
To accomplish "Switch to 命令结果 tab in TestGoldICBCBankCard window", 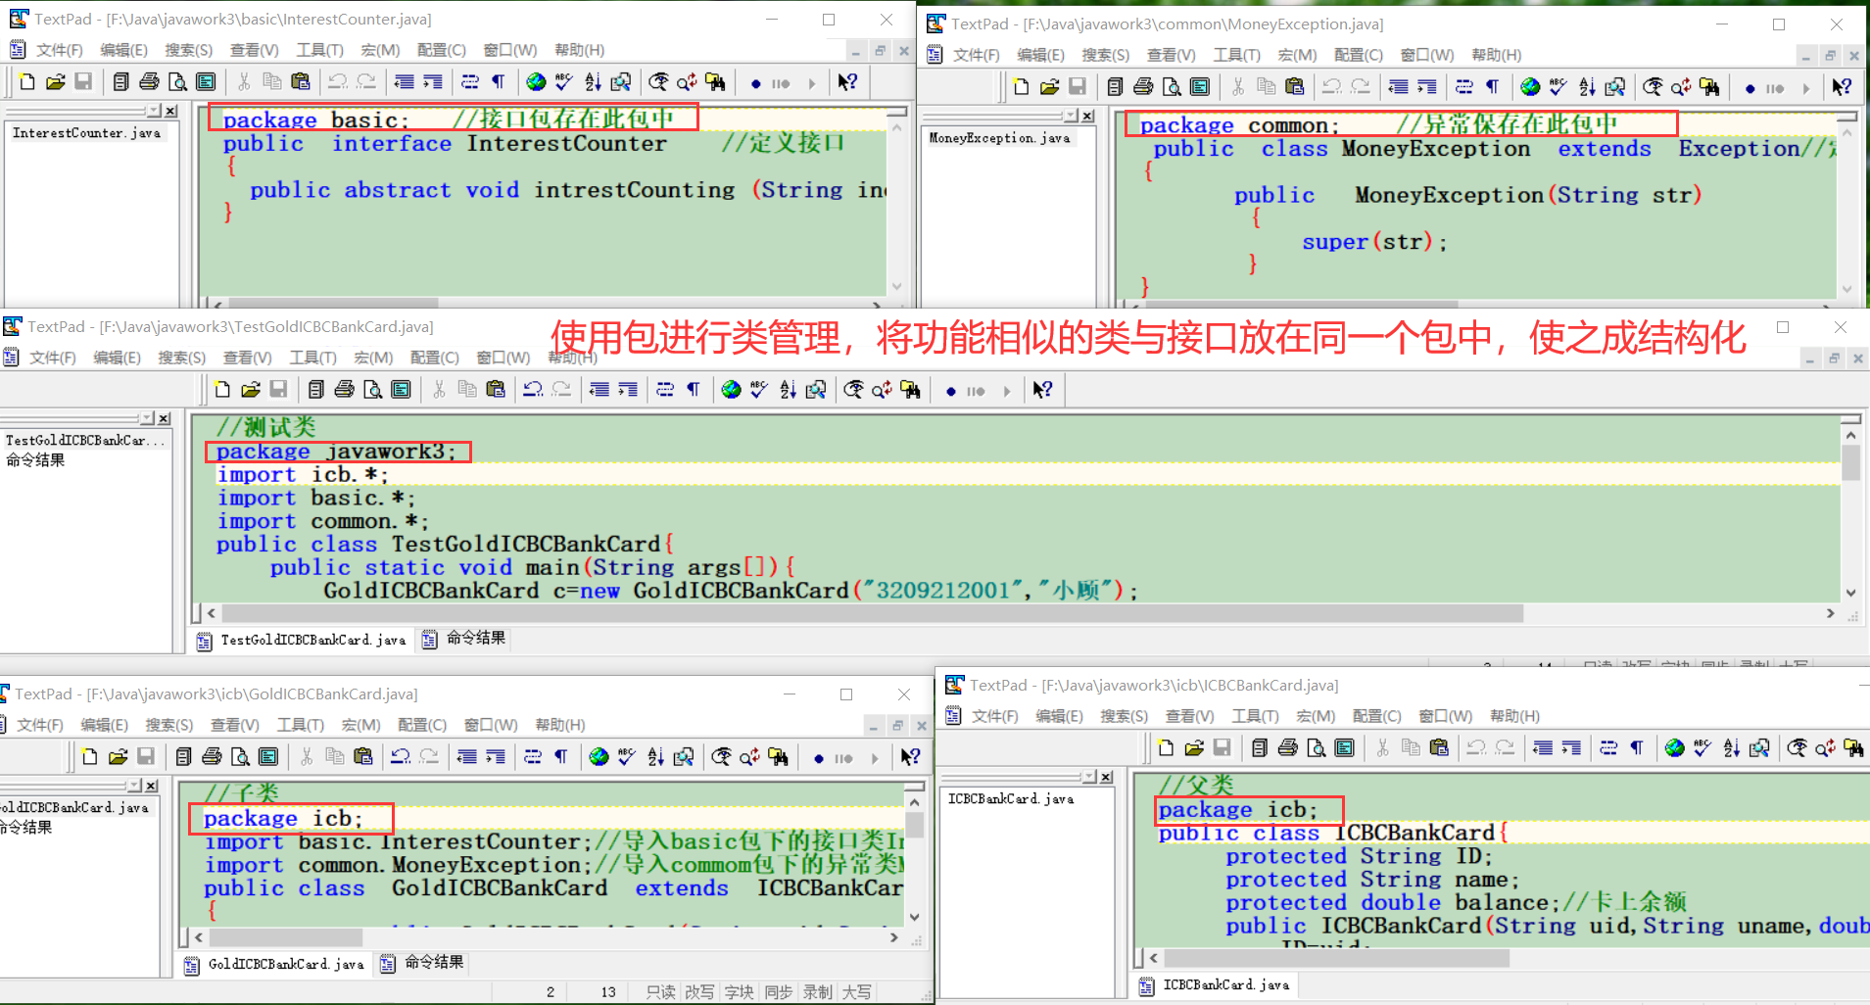I will point(464,639).
